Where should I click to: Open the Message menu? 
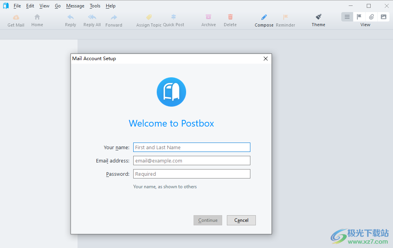[x=75, y=6]
